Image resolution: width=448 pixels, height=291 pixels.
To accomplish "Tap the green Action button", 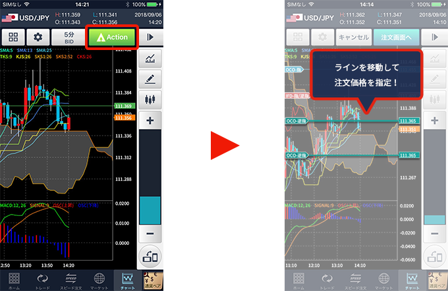I will (x=113, y=38).
